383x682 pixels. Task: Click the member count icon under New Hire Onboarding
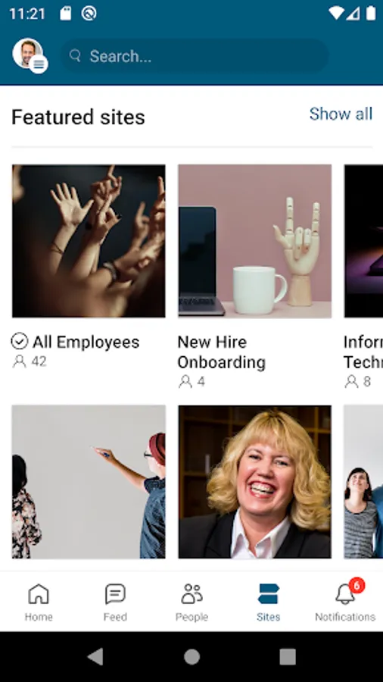[185, 381]
